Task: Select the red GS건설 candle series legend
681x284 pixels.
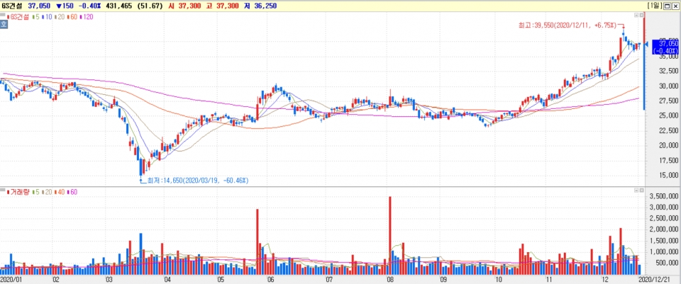Action: pyautogui.click(x=18, y=16)
